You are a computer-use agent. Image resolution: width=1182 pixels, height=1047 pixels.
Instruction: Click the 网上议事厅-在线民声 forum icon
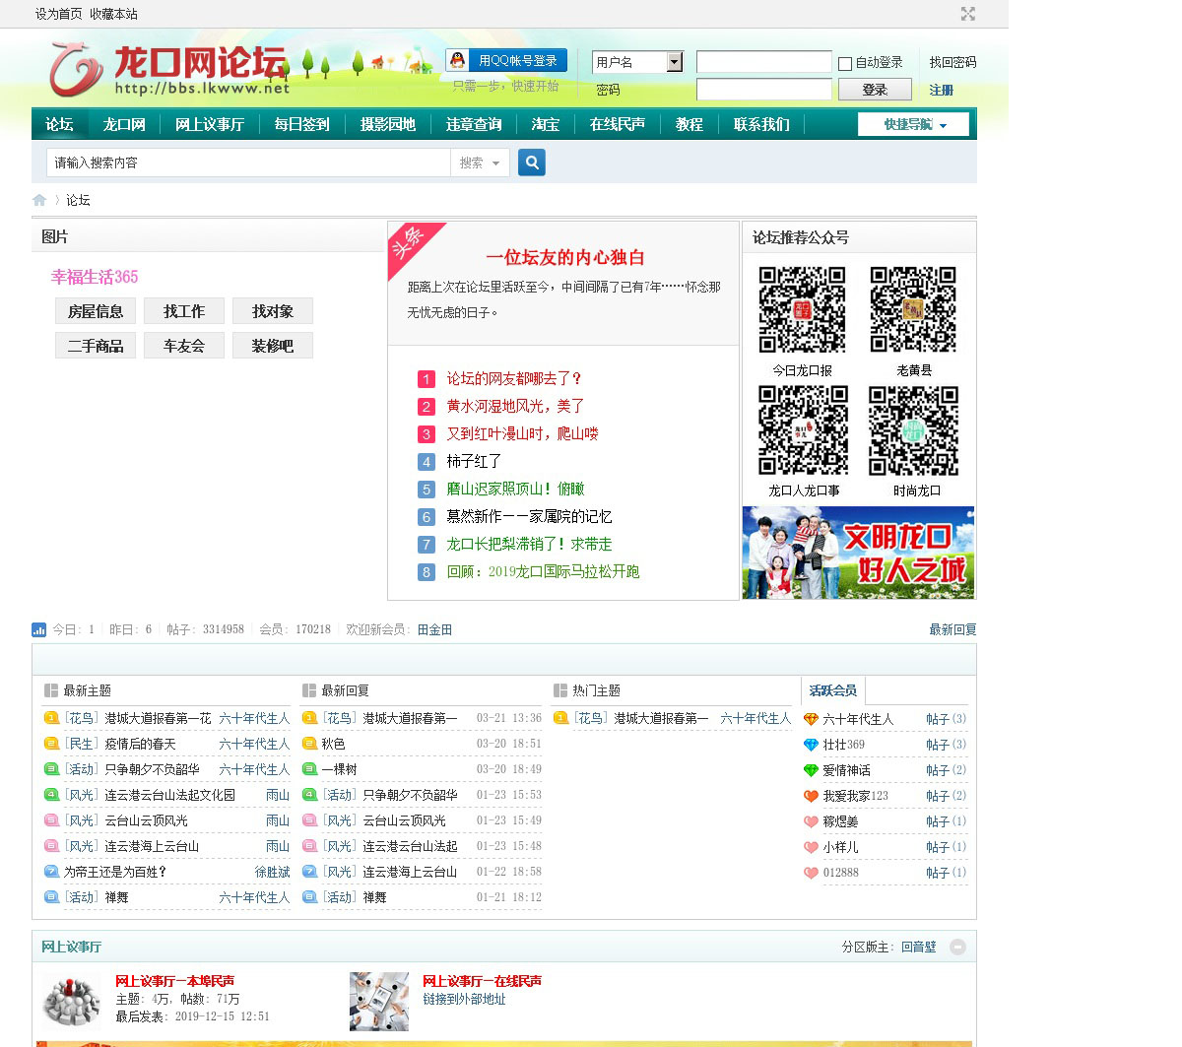pos(379,1001)
